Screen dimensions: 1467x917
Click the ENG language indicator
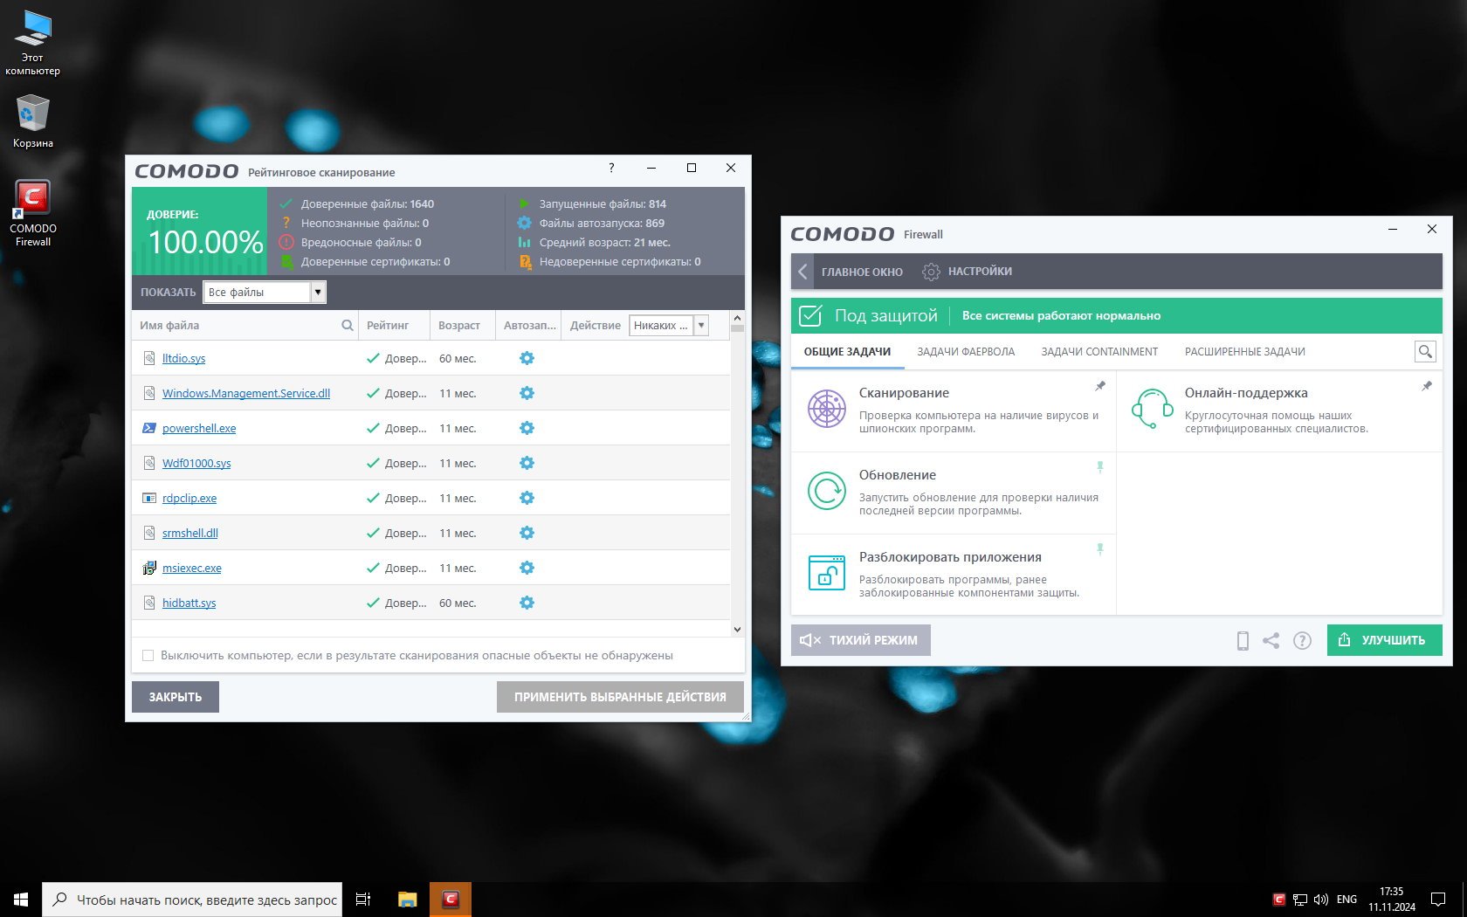coord(1346,900)
